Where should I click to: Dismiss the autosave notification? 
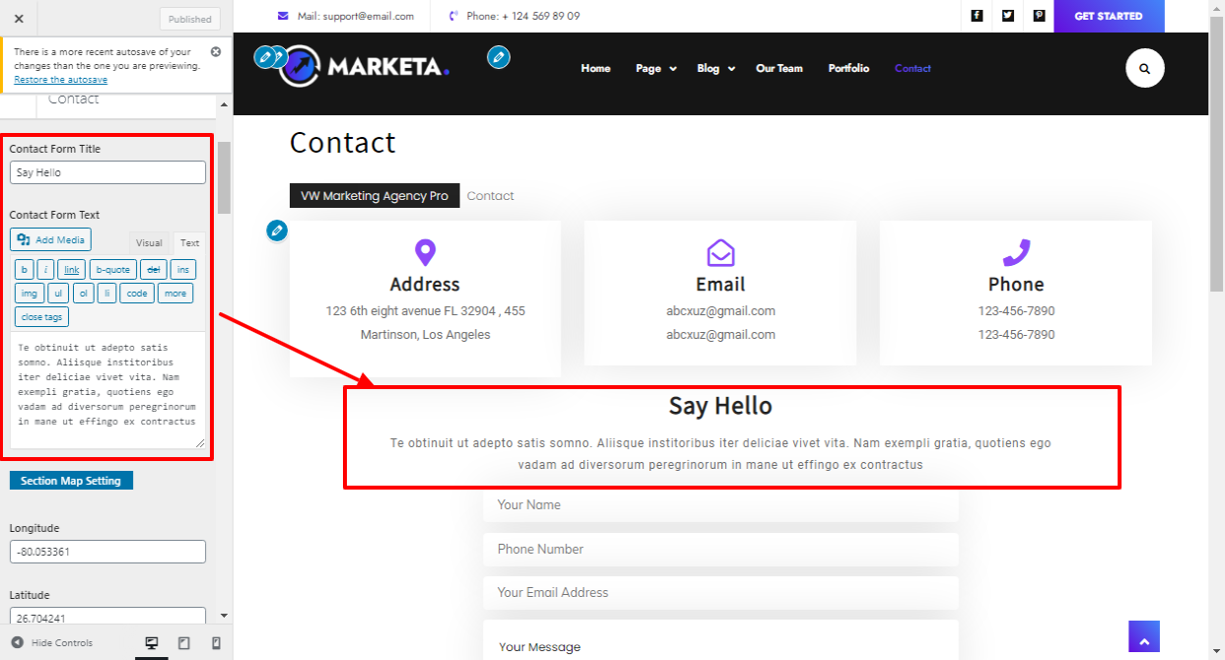(216, 51)
